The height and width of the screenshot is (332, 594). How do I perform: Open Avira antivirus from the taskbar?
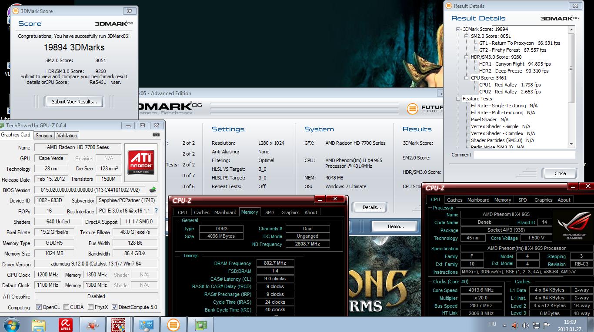(66, 325)
